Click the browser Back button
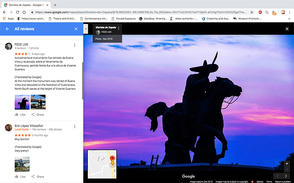Screen dimensions: 294x183 [4, 12]
